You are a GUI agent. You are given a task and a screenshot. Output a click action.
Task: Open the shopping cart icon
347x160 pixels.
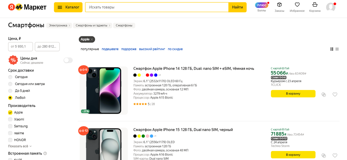point(315,5)
